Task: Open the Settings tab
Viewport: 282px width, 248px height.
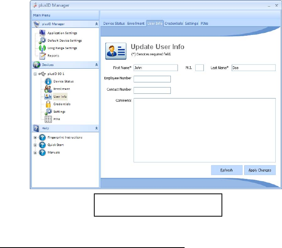Action: point(192,24)
